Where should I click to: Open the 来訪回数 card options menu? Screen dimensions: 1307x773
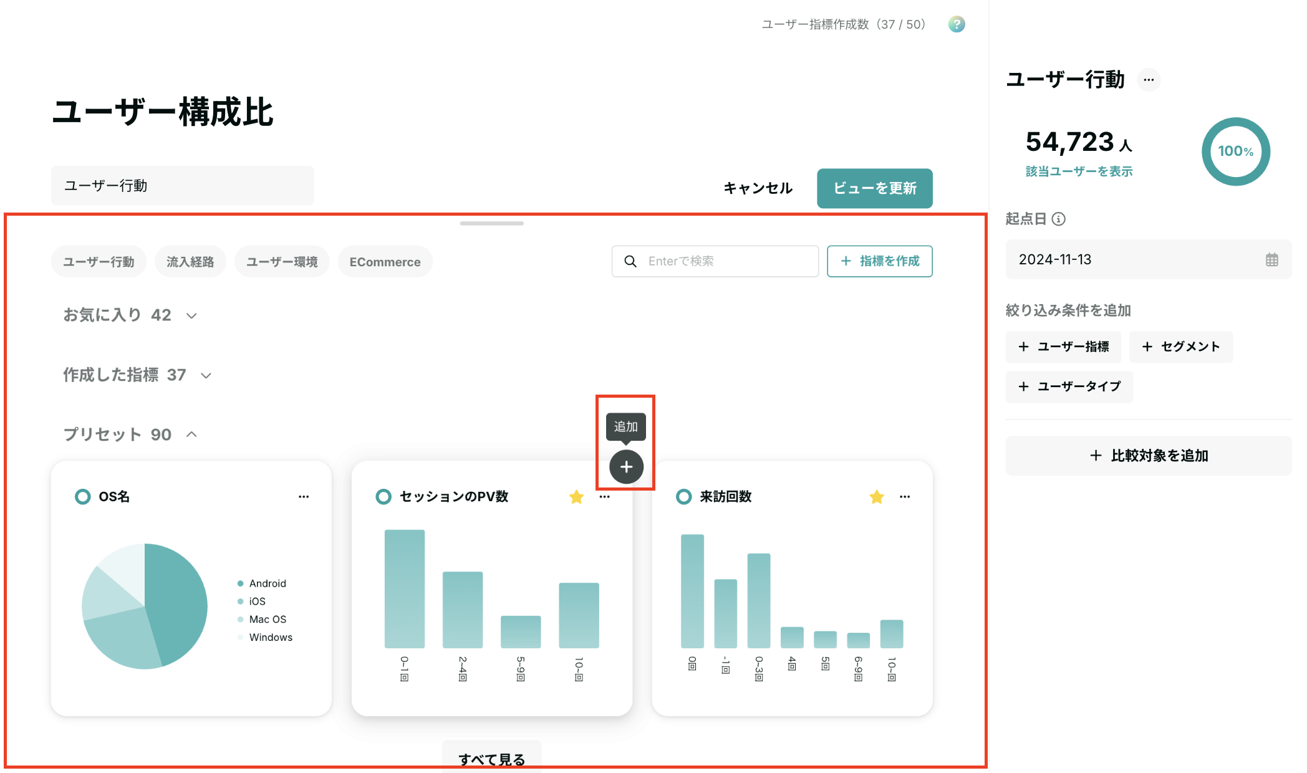pos(905,497)
